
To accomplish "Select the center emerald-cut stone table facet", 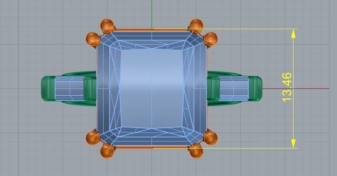I will [152, 88].
